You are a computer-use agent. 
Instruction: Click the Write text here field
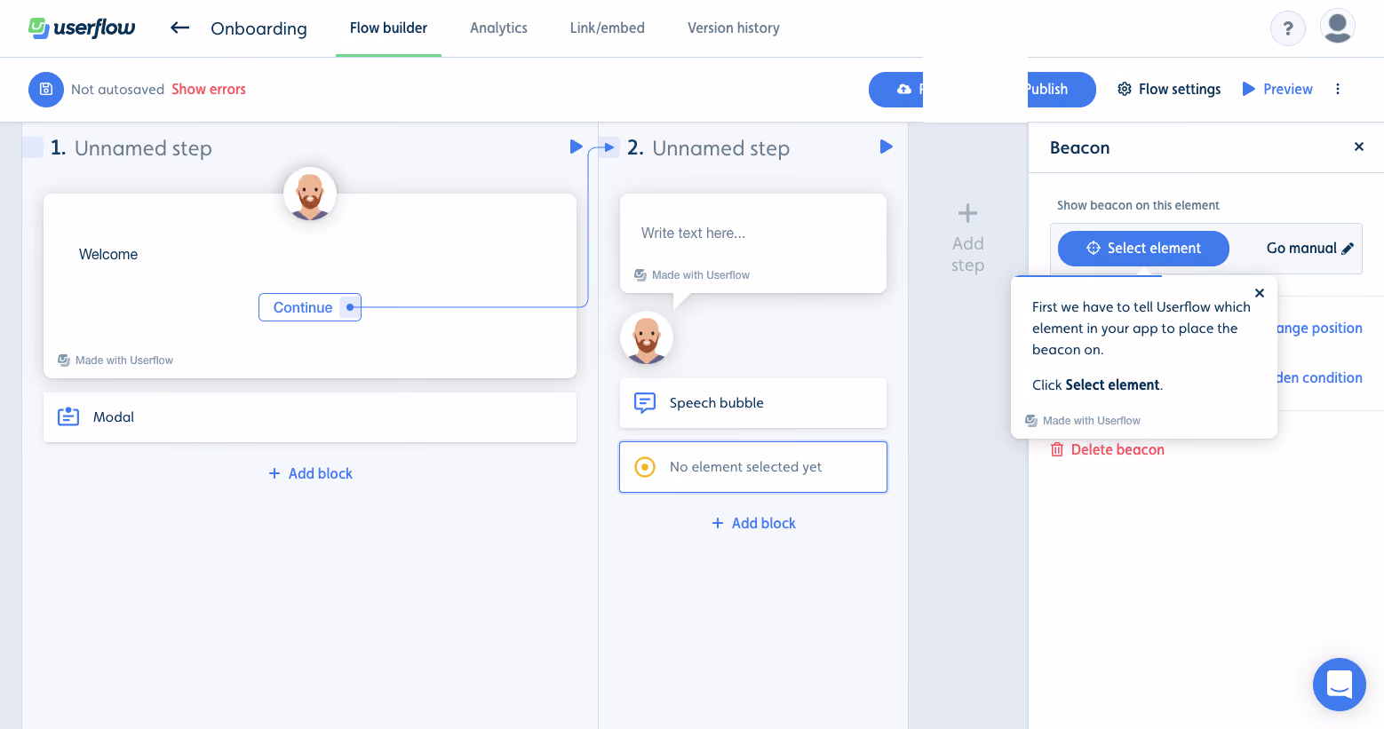pyautogui.click(x=693, y=233)
